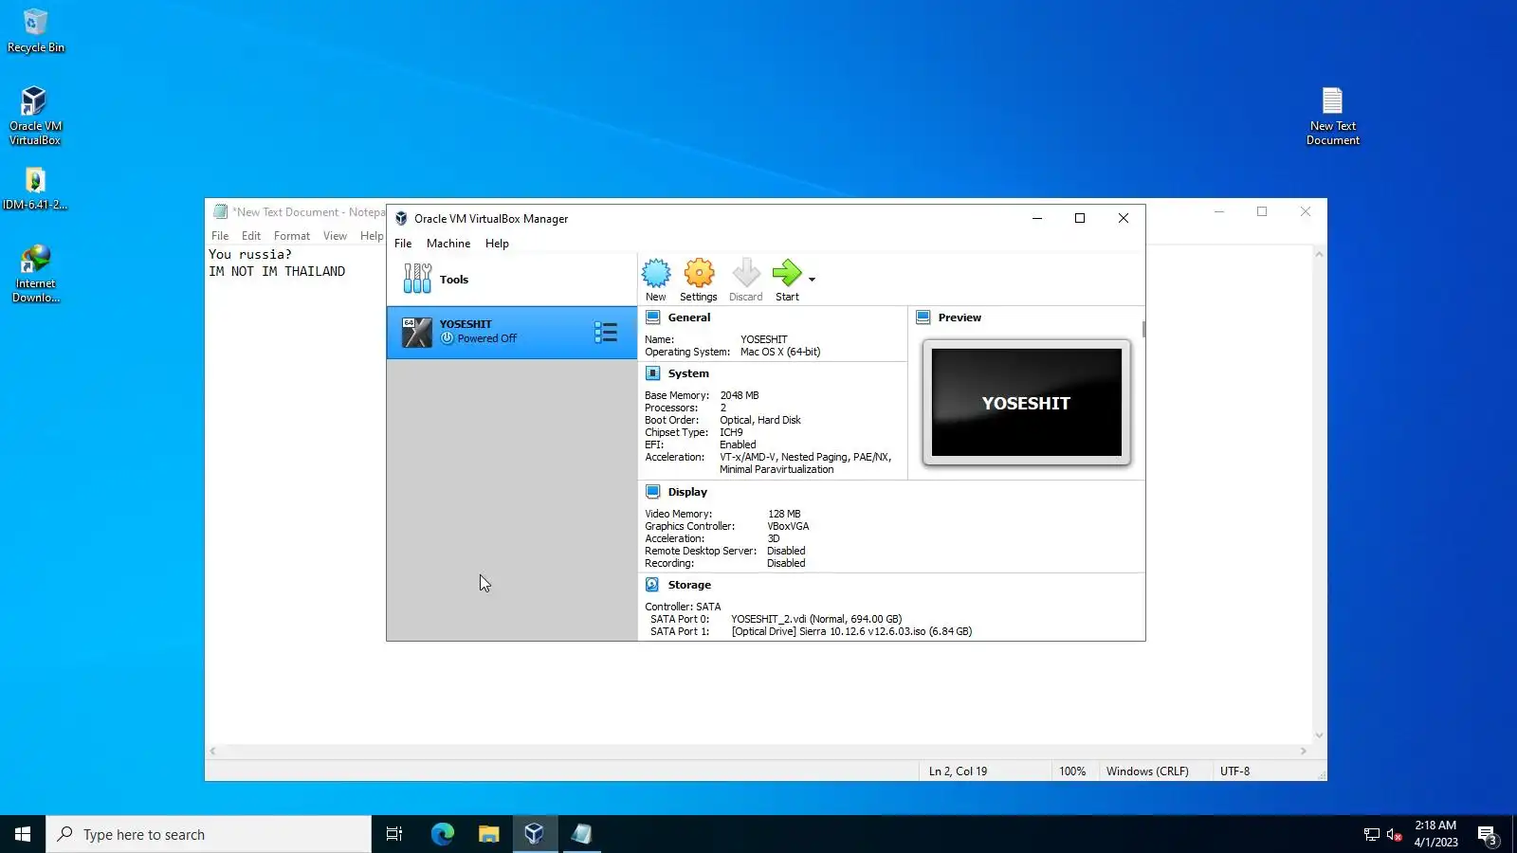Select IDM-6.41 installer desktop icon
Viewport: 1517px width, 853px height.
point(35,189)
